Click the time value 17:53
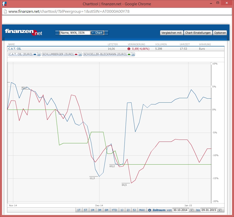Screen dimensions: 234x217 point(183,49)
